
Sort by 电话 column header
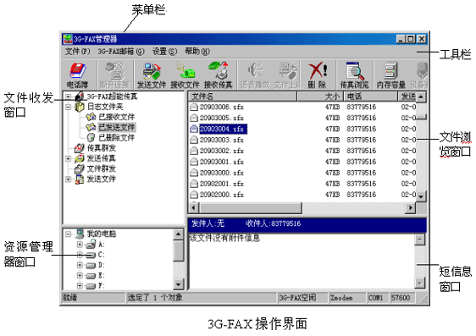click(371, 96)
